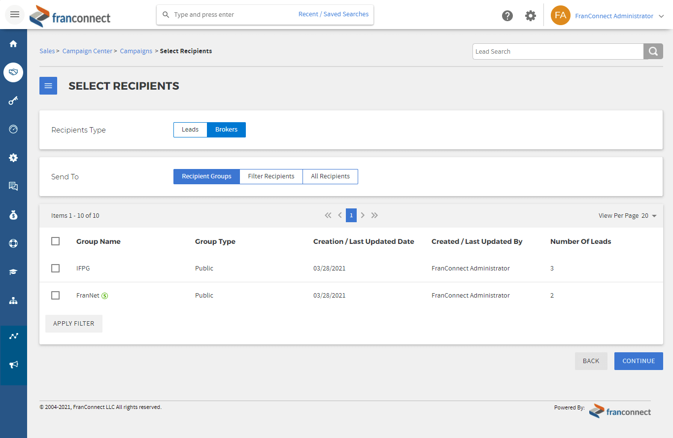
Task: Switch to Filter Recipients tab
Action: (271, 176)
